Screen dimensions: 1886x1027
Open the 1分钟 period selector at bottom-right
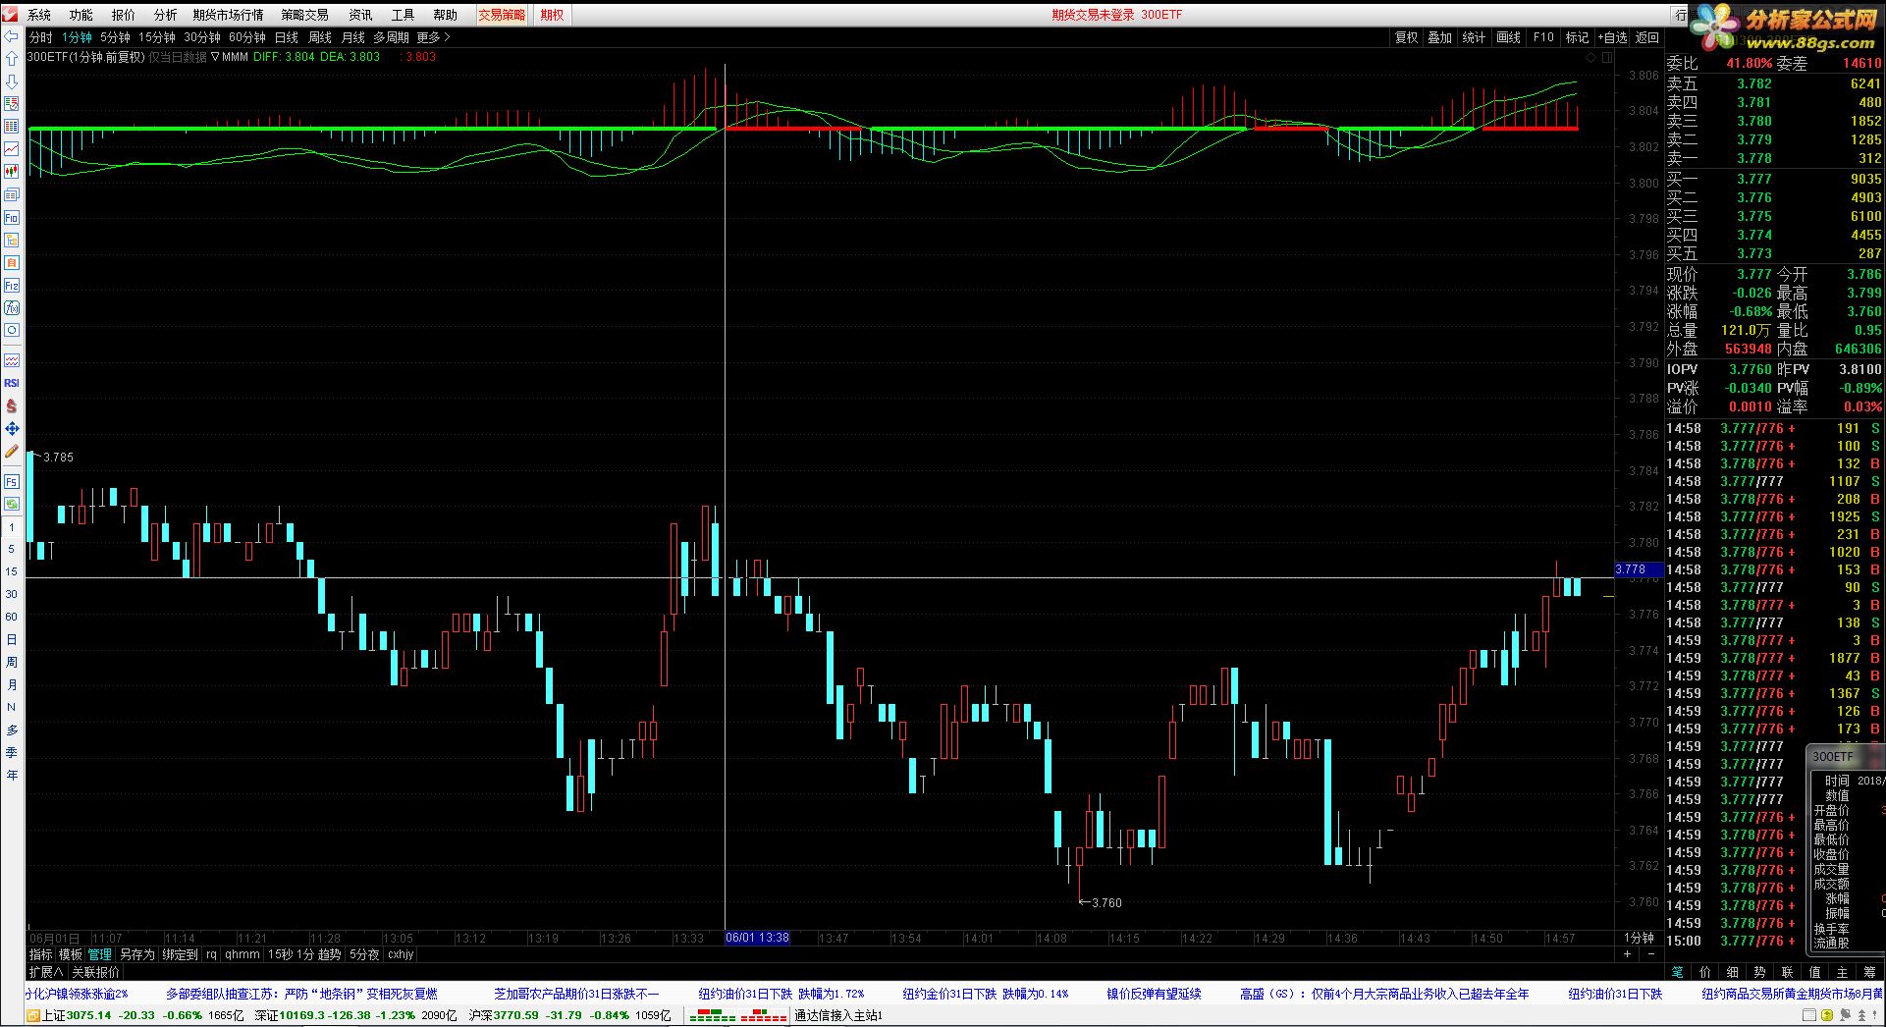(1639, 938)
